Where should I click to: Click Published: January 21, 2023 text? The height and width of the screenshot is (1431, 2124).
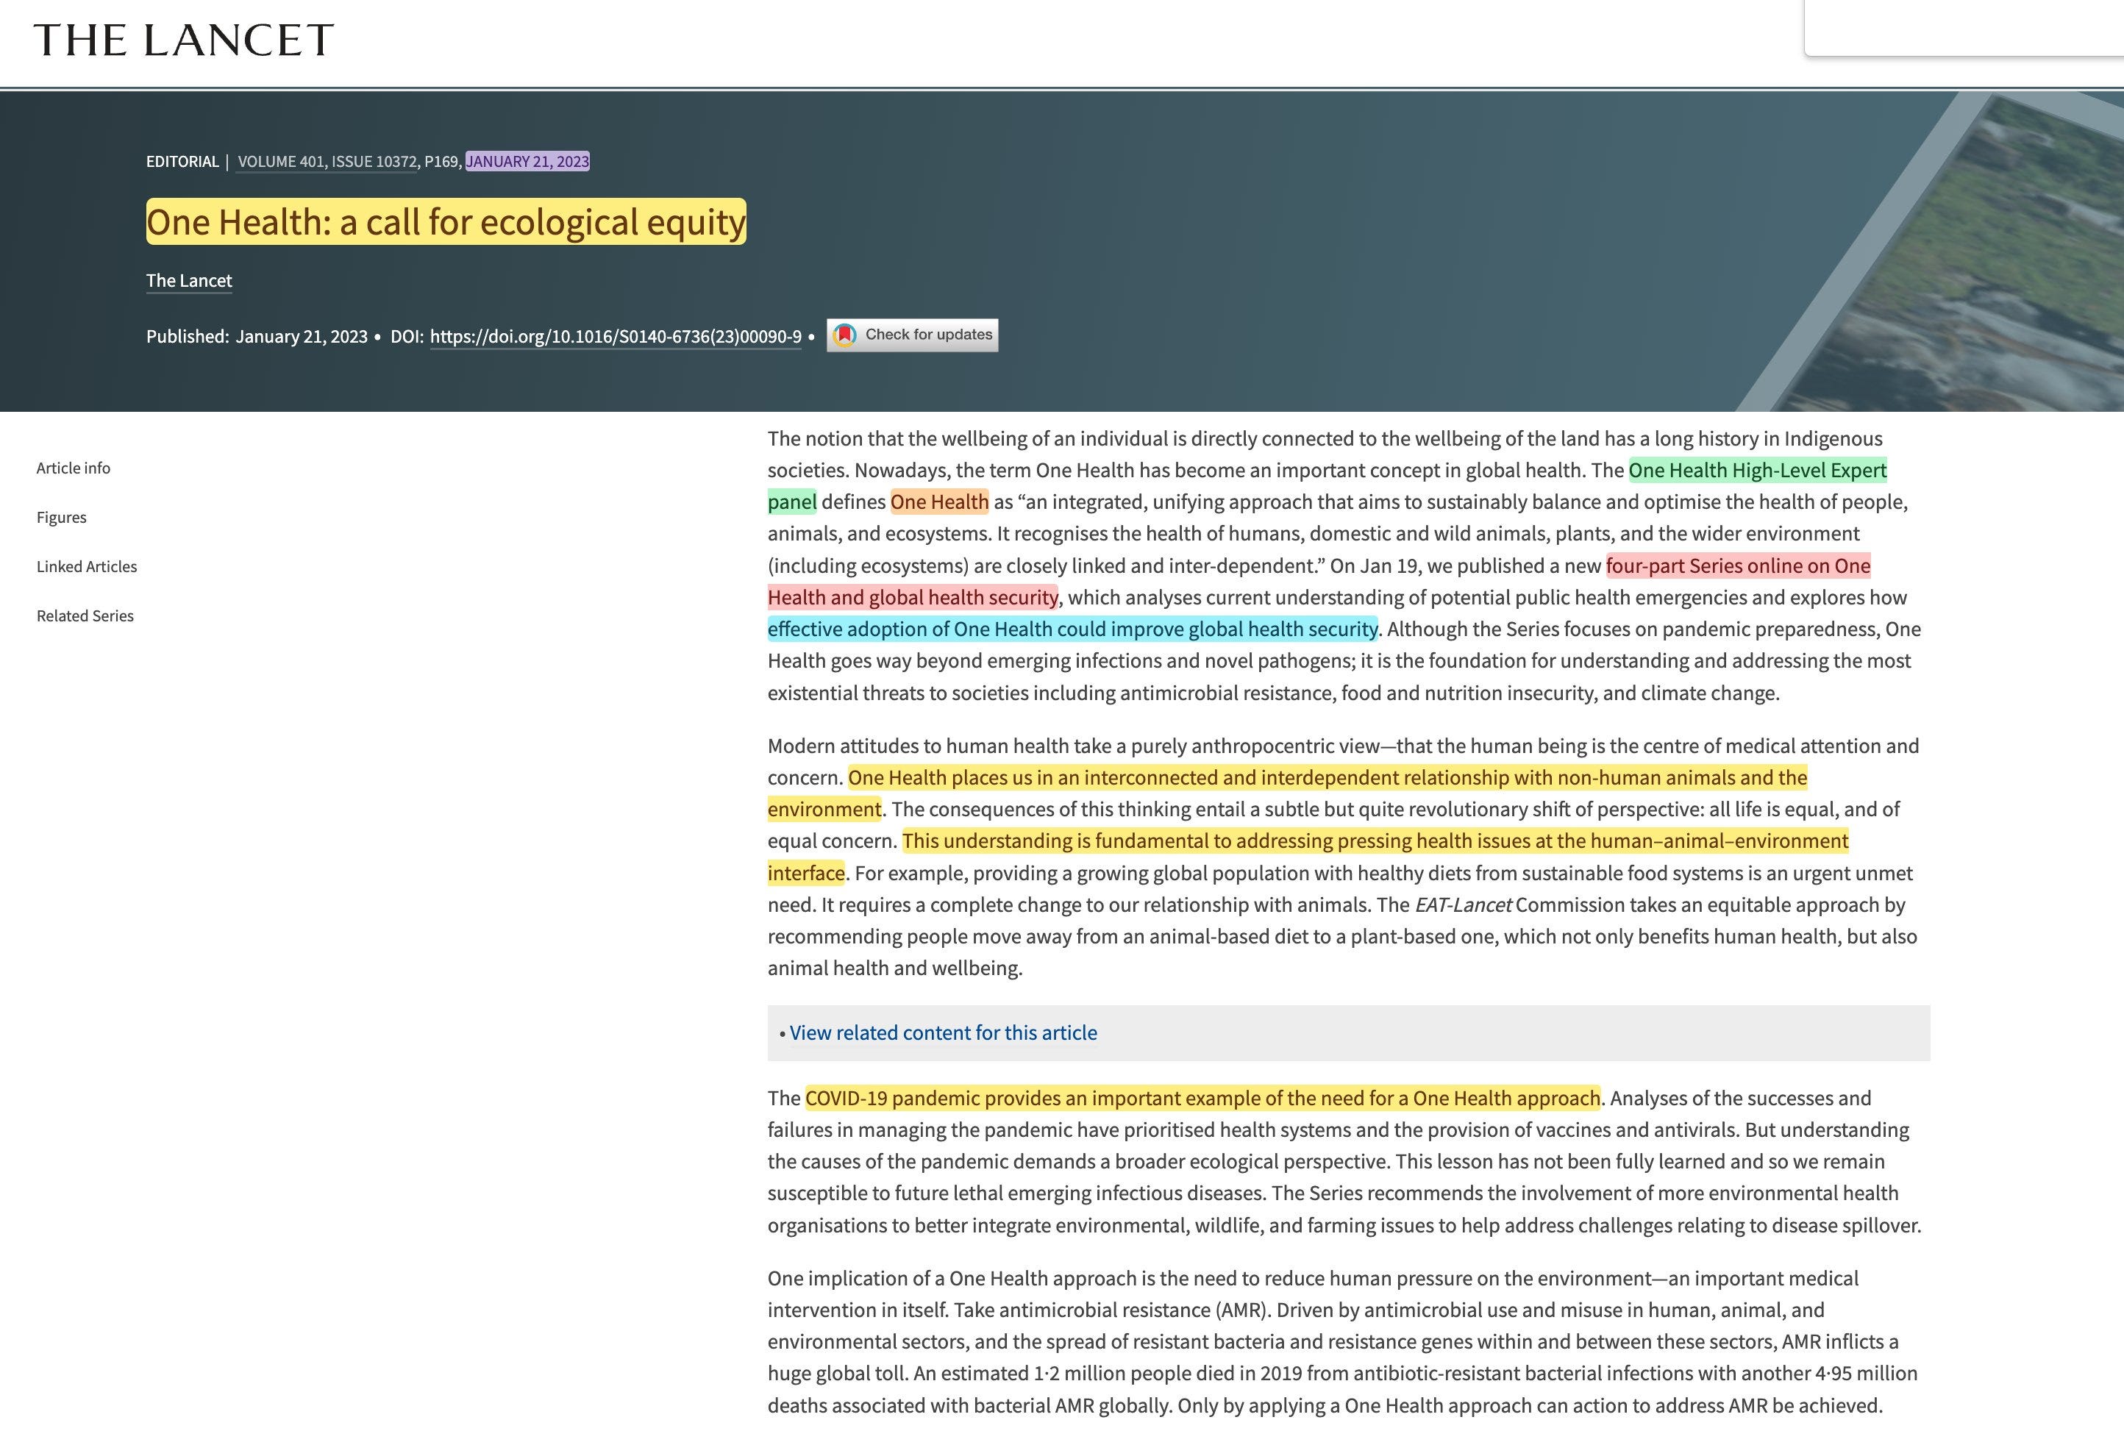[x=257, y=336]
